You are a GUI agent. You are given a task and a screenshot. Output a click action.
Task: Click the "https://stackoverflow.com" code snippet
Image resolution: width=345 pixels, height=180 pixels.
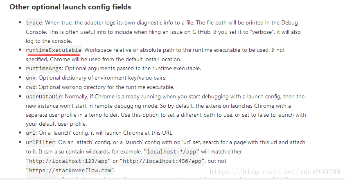(70, 170)
